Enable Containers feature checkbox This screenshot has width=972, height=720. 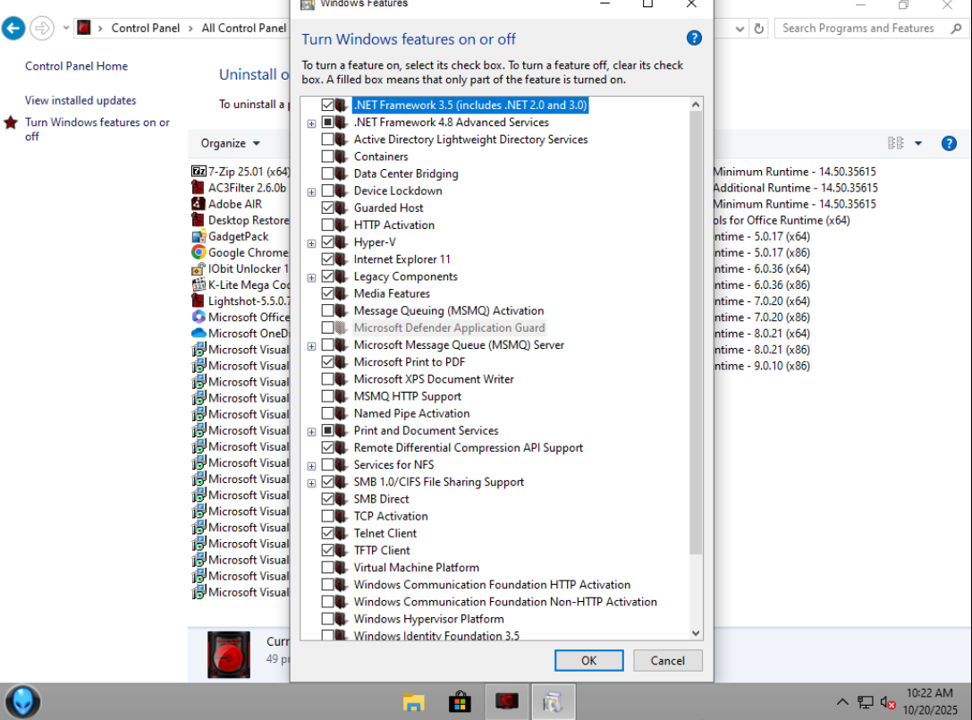tap(328, 157)
